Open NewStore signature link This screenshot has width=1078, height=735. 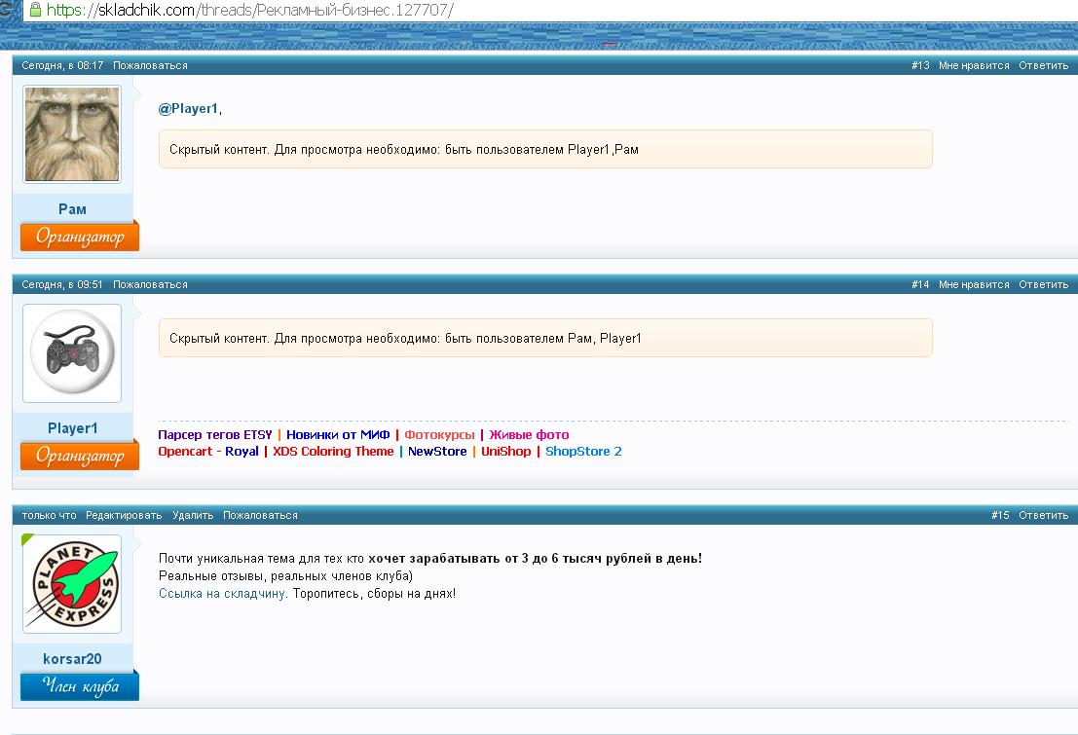[437, 451]
